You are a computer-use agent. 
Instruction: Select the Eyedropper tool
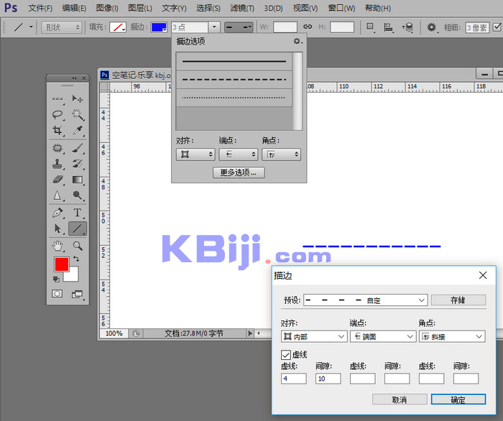[78, 131]
